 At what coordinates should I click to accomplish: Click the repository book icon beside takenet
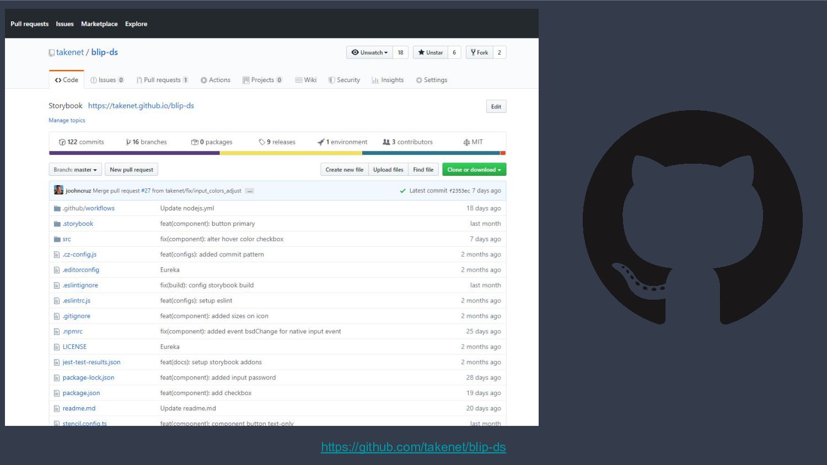click(51, 53)
